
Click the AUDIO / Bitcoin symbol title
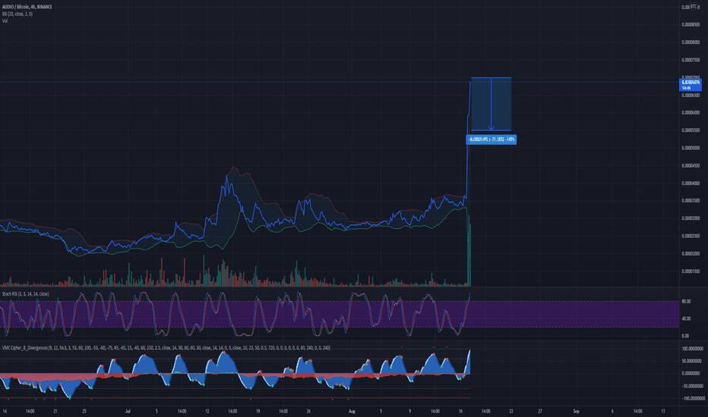tap(27, 7)
